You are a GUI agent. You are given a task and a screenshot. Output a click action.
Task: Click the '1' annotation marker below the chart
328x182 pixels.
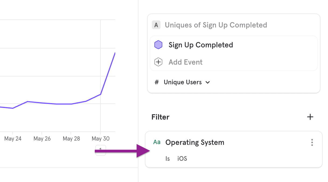(100, 150)
